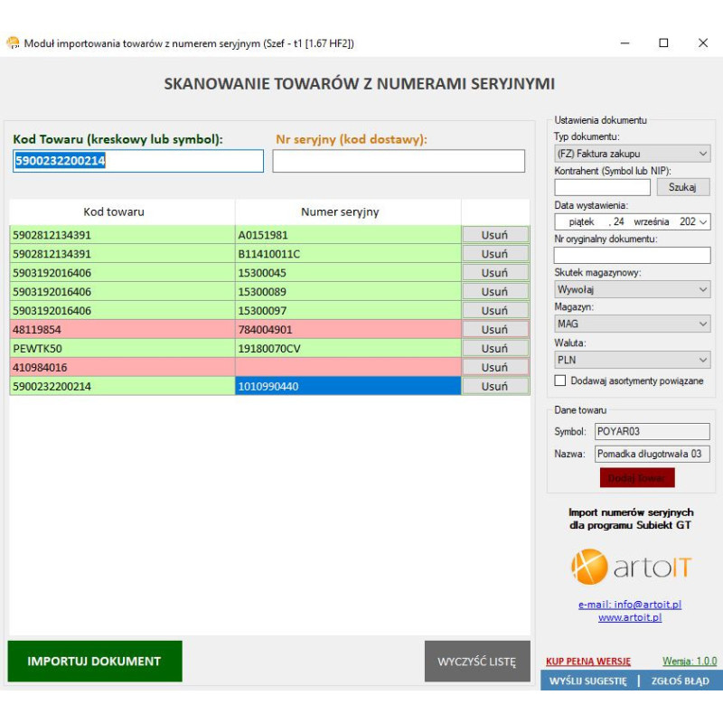
Task: Open the 'Typ dokumentu' dropdown
Action: pyautogui.click(x=632, y=154)
